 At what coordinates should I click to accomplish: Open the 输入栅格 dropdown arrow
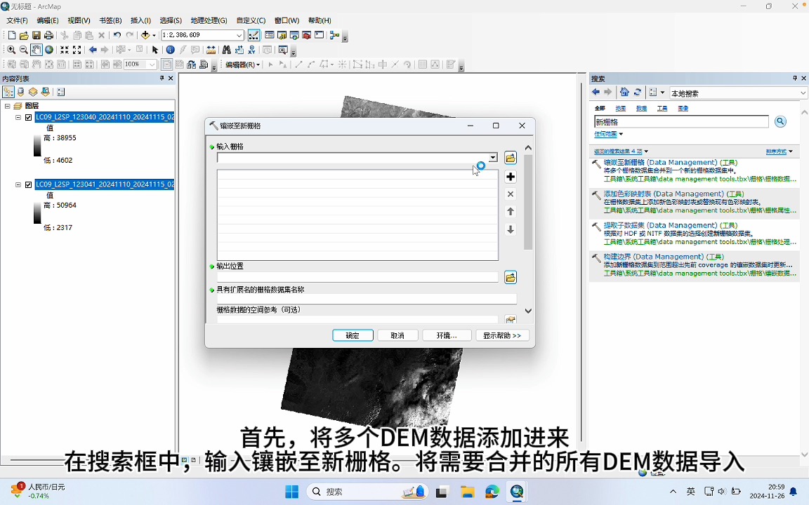point(492,157)
